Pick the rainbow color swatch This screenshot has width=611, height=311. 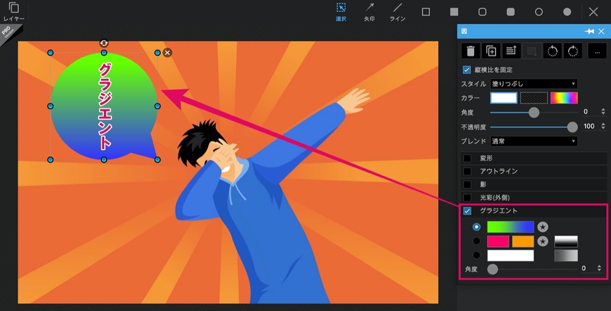564,98
